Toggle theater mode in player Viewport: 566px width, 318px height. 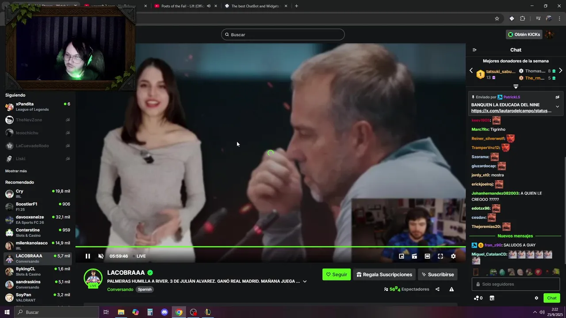tap(428, 256)
